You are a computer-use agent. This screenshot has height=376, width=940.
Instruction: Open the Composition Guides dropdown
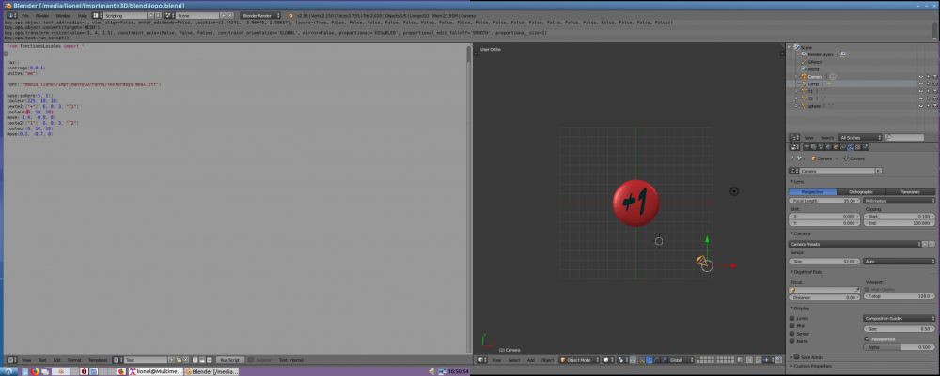coord(898,318)
